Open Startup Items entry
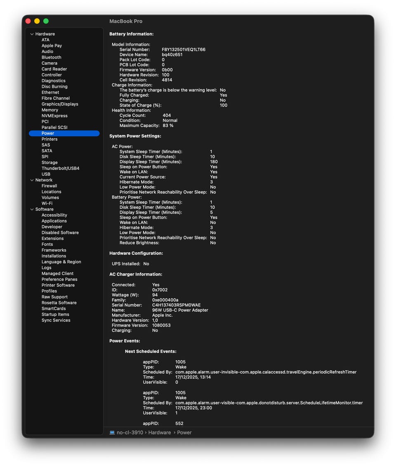Screen dimensions: 396x467 point(55,314)
